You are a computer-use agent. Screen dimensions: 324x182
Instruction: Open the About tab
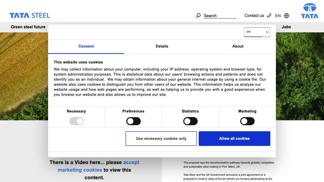coord(238,46)
